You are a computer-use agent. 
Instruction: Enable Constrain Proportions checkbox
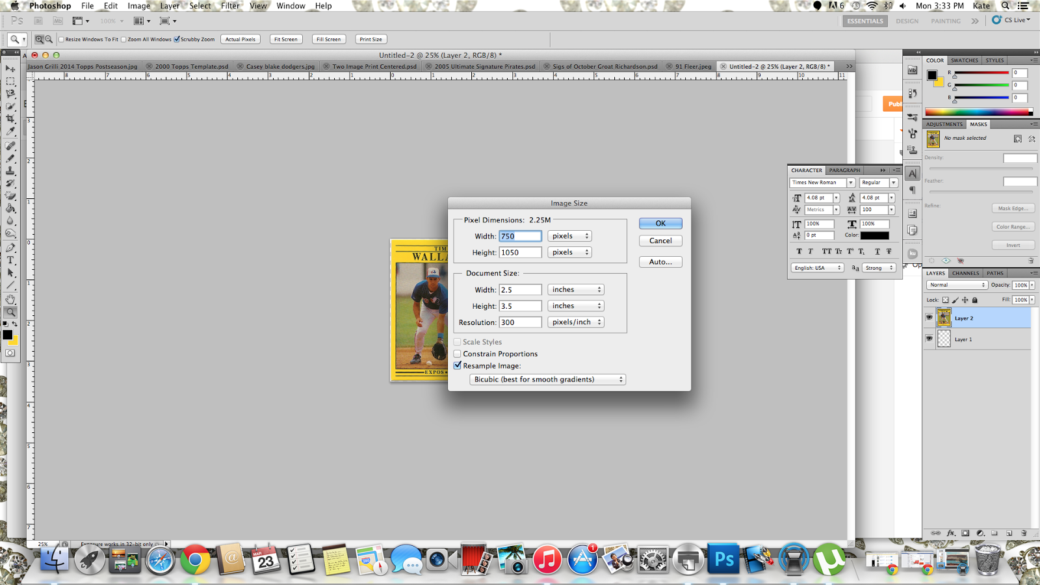(458, 354)
